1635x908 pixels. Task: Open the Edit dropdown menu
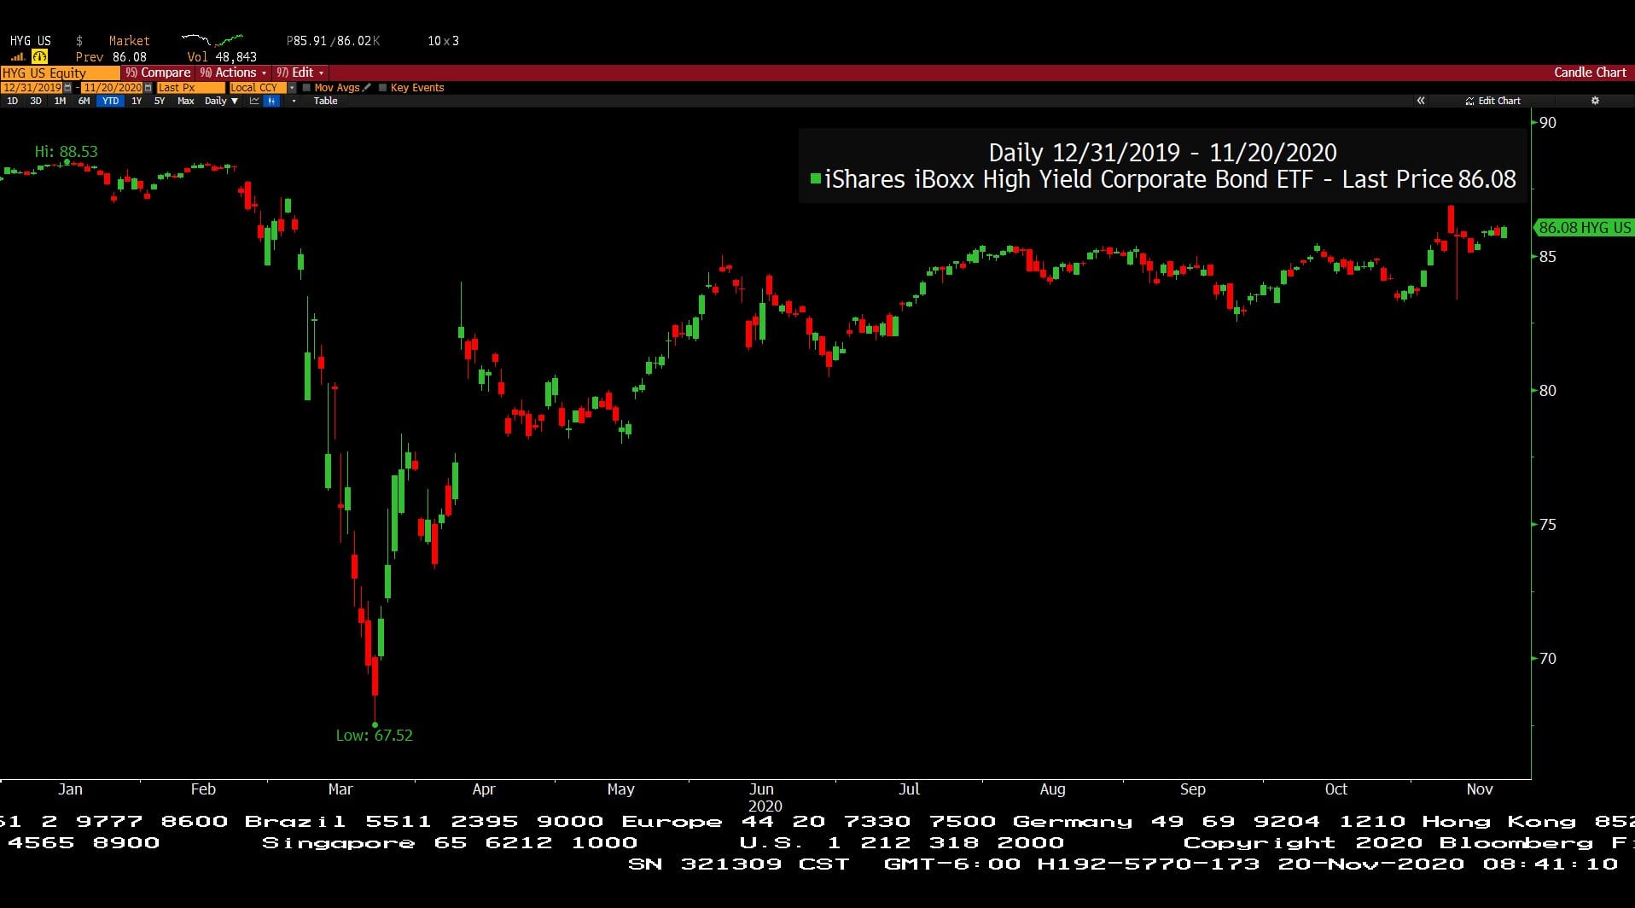pyautogui.click(x=300, y=73)
